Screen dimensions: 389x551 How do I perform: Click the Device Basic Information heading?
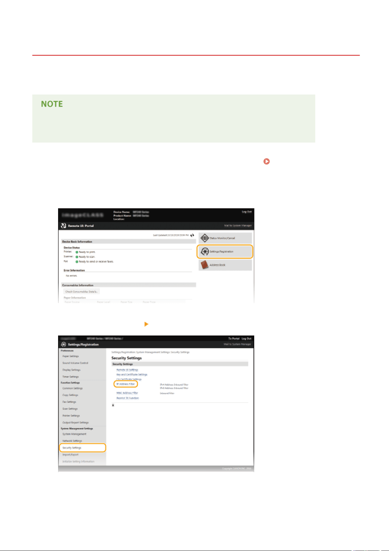click(x=77, y=242)
